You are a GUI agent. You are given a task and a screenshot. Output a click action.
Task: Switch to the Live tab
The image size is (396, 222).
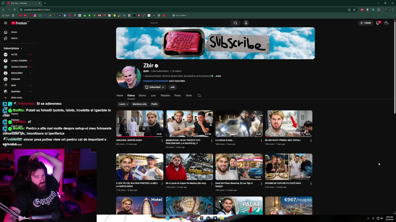pyautogui.click(x=153, y=96)
